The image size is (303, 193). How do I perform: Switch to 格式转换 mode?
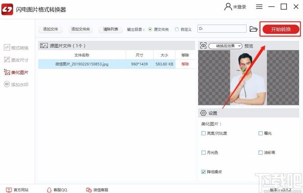click(x=16, y=48)
